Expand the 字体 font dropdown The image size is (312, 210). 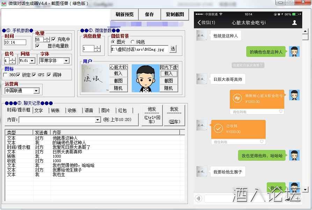coord(66,61)
